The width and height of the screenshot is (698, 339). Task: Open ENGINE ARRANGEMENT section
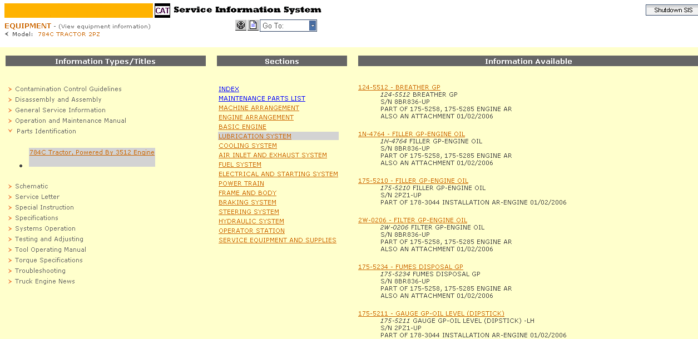[x=256, y=117]
